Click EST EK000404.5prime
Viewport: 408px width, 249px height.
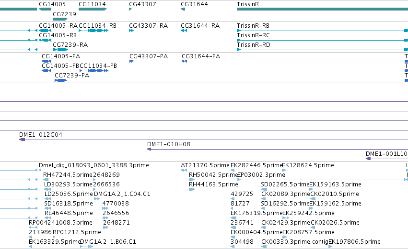[256, 232]
